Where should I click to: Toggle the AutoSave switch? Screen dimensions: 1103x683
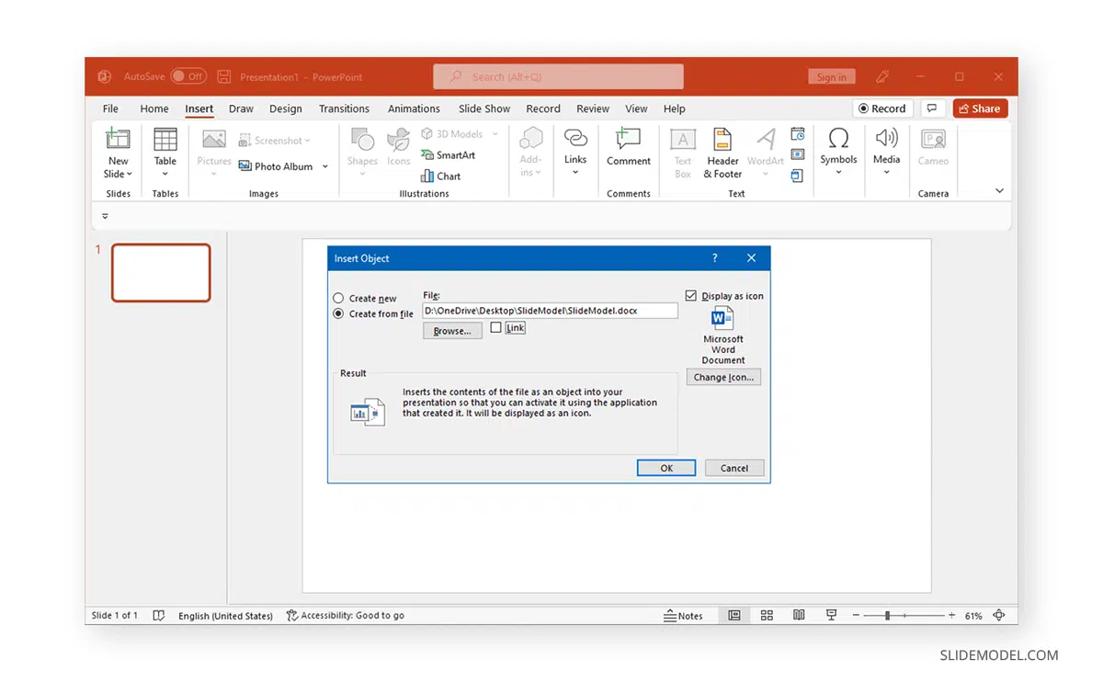[x=188, y=77]
